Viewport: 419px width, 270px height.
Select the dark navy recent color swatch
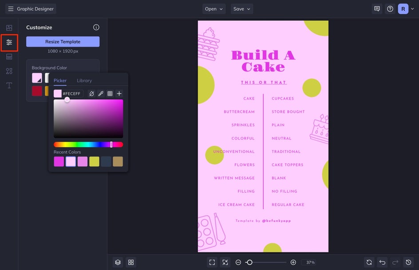tap(106, 161)
